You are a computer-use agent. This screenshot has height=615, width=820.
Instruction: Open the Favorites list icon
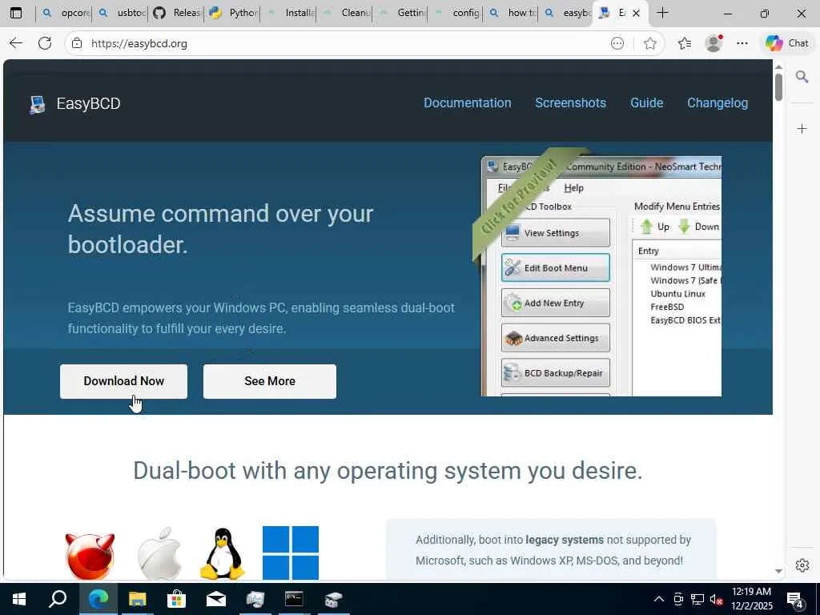tap(684, 43)
